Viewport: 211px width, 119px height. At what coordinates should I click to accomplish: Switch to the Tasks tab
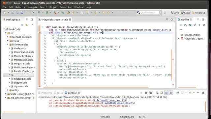coord(58,93)
